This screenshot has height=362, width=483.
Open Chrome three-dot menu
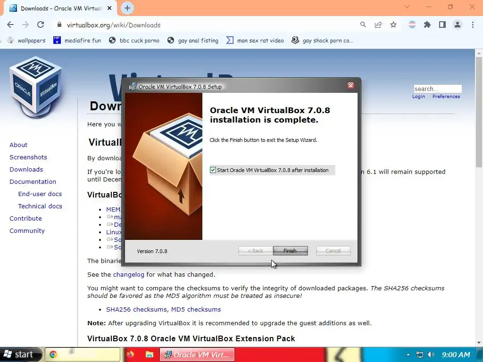(x=473, y=25)
